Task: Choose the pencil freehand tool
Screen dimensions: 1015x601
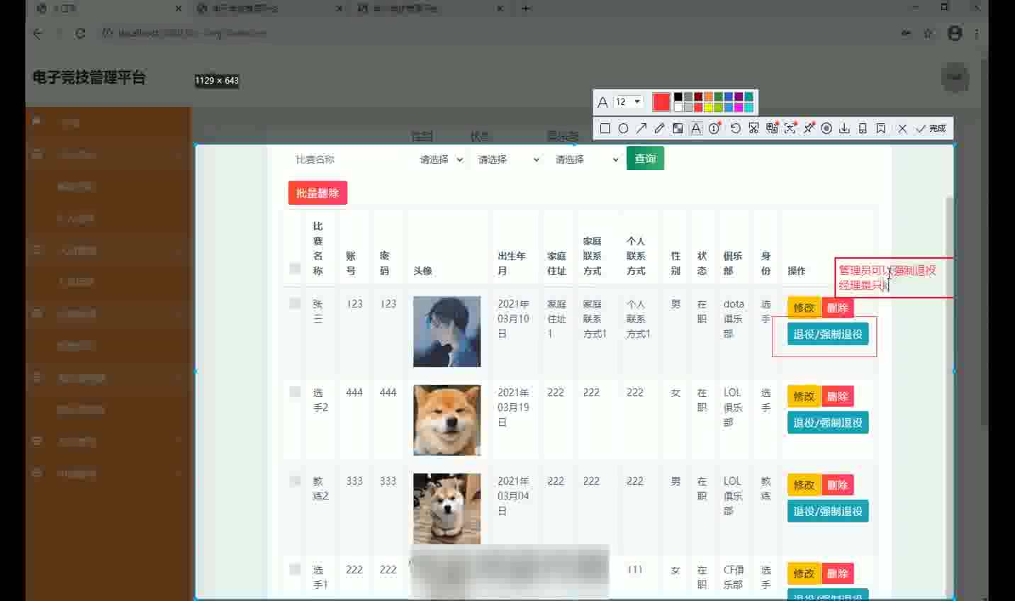Action: click(659, 128)
